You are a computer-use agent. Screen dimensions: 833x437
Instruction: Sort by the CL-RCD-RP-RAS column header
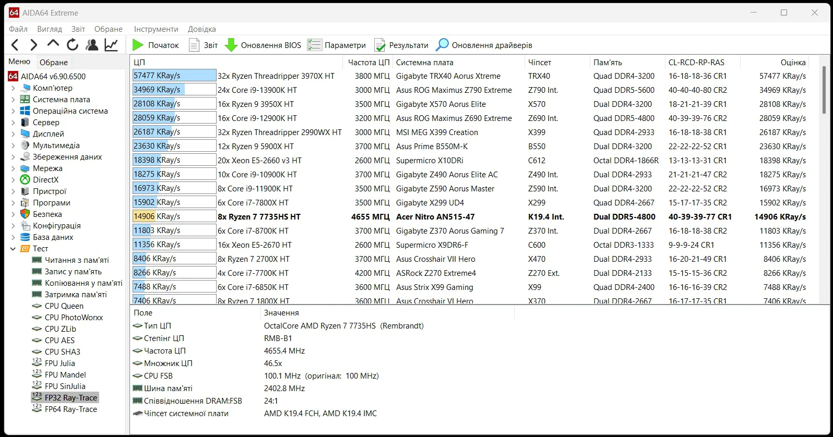click(x=703, y=62)
